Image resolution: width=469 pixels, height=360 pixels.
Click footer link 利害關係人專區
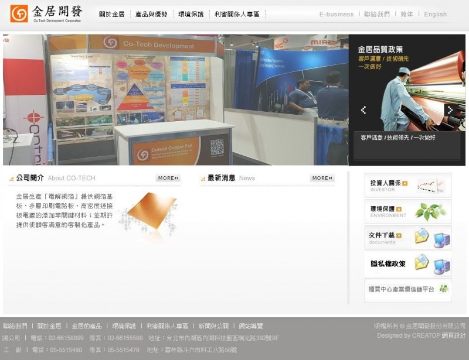[167, 326]
